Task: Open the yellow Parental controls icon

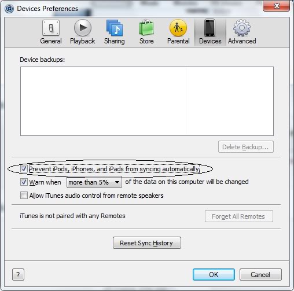Action: (x=178, y=28)
